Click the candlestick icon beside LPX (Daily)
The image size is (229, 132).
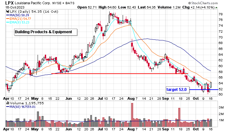pos(8,12)
